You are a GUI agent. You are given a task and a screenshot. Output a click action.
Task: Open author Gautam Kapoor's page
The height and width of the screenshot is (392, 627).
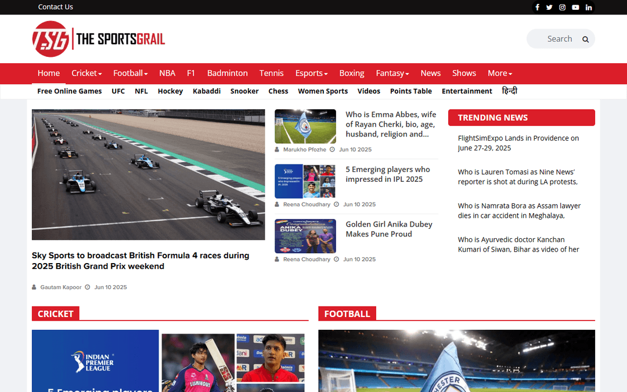point(61,287)
